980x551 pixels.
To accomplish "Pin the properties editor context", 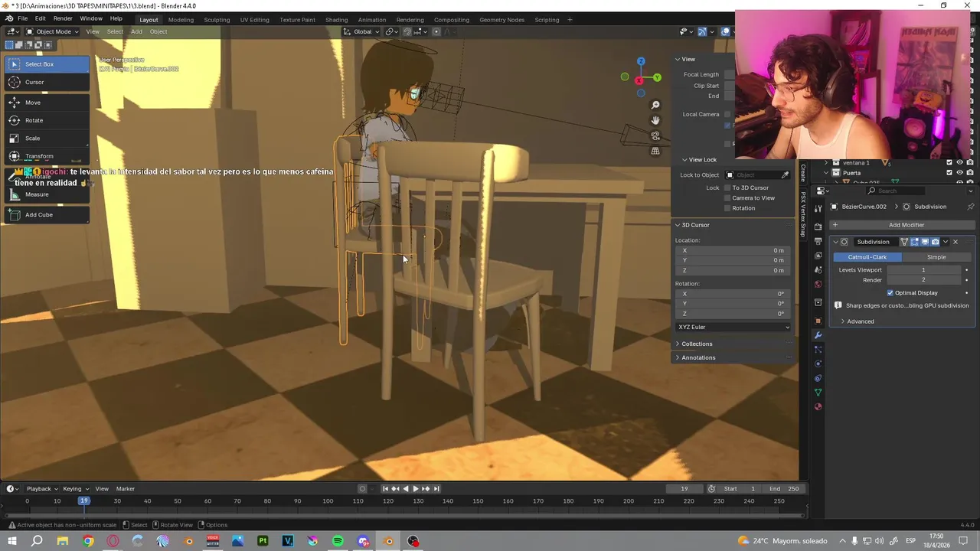I will click(971, 207).
